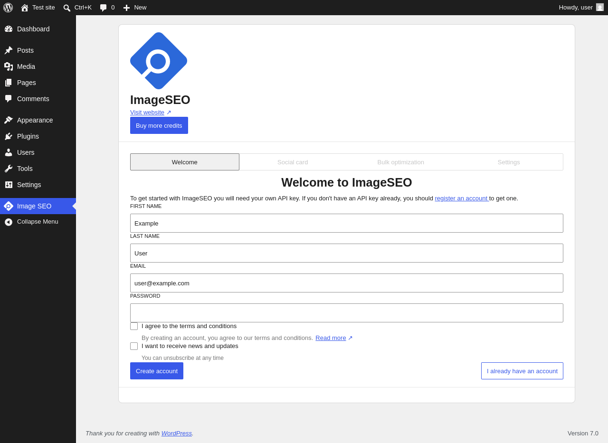Open the Posts menu item
Image resolution: width=608 pixels, height=443 pixels.
38,50
